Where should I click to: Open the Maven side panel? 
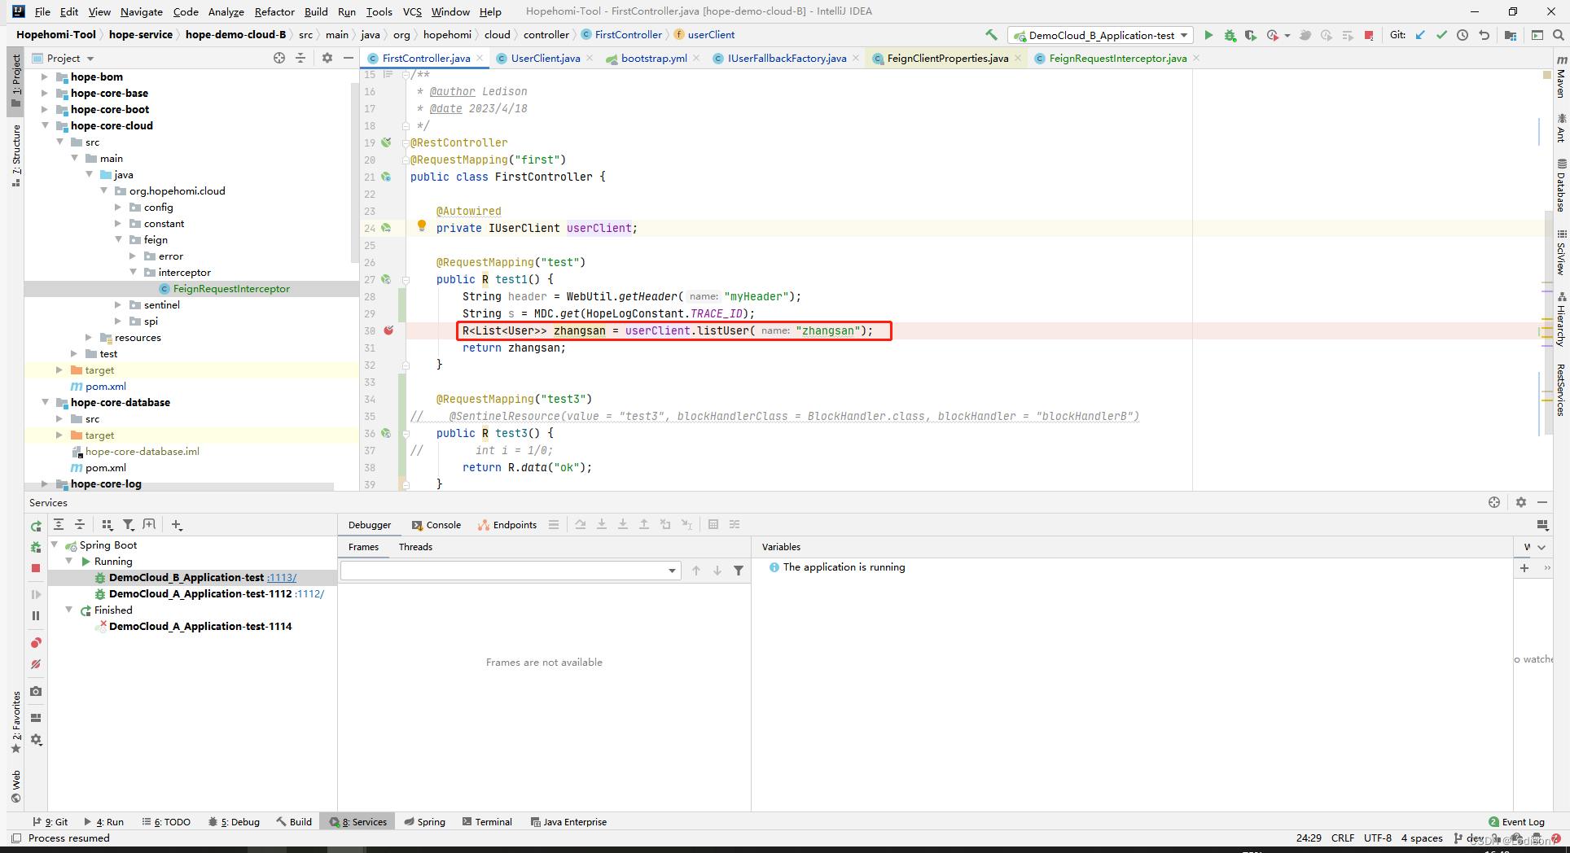pos(1561,77)
